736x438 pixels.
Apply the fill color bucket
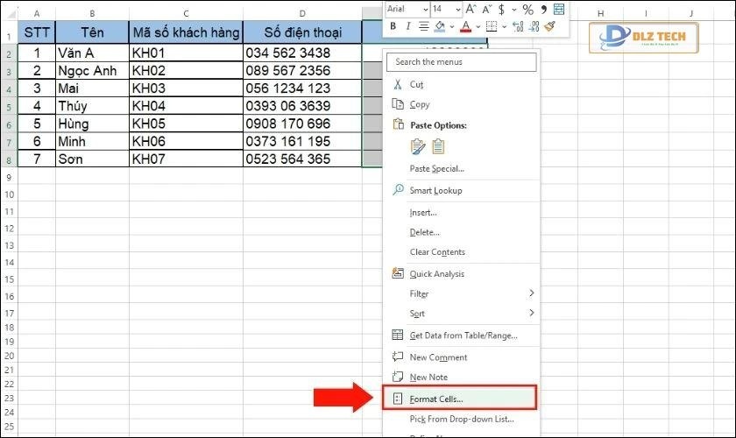[x=440, y=26]
